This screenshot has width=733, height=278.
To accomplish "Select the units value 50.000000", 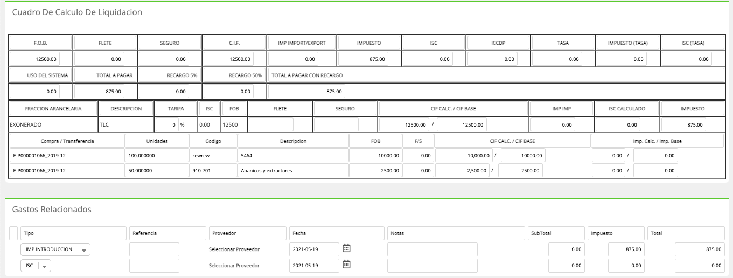I will [157, 171].
